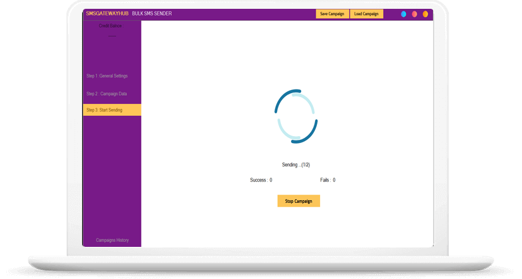The height and width of the screenshot is (279, 522).
Task: Select Step 3: Start Sending
Action: [105, 110]
